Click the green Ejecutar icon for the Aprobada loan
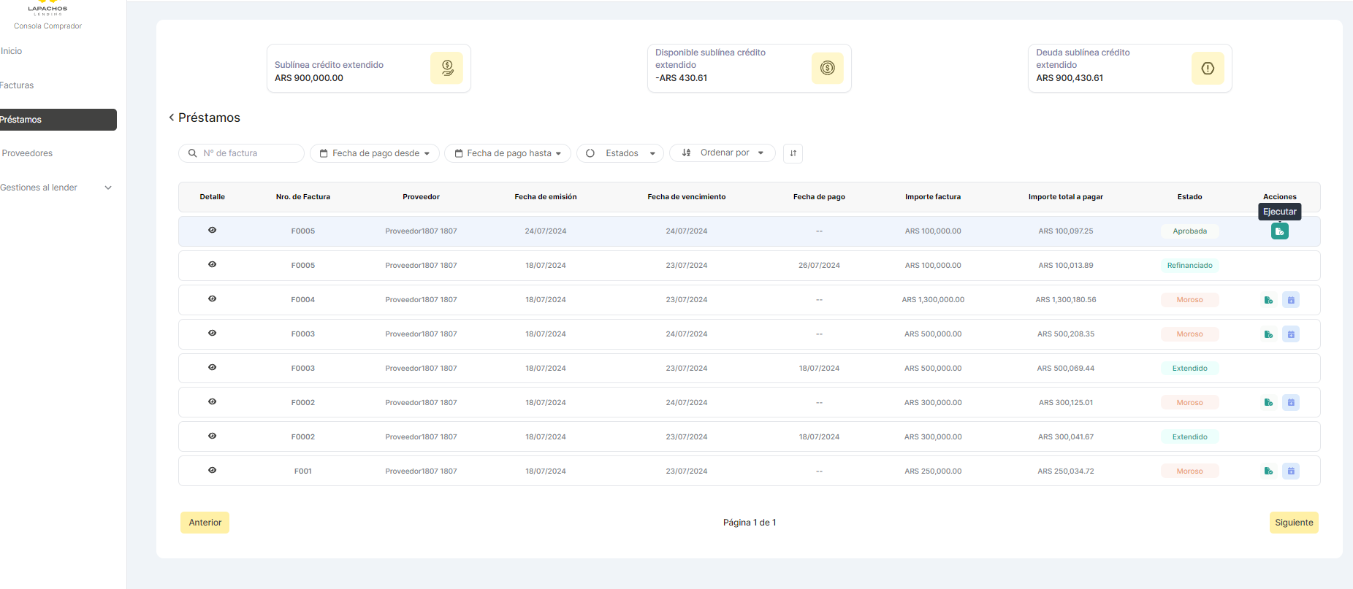Screen dimensions: 1353x589 coord(1279,231)
